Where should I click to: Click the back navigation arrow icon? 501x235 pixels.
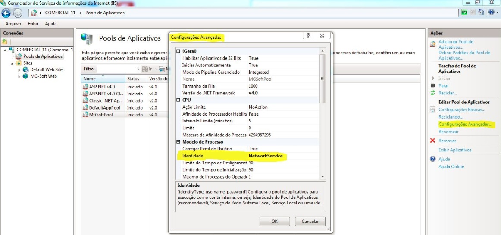point(6,13)
